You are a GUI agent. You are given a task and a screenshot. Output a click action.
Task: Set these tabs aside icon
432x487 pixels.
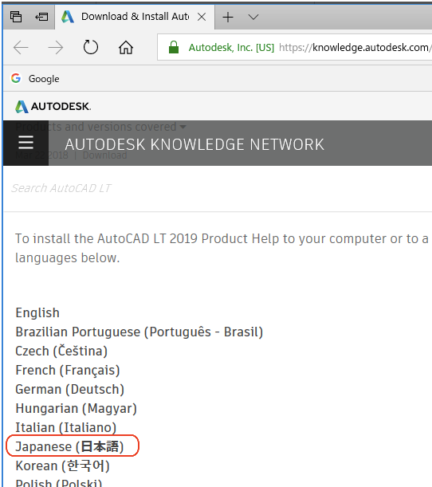point(41,17)
